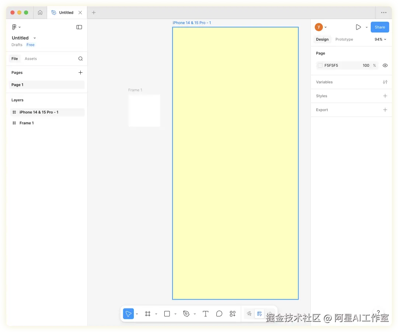Expand the present options dropdown
The width and height of the screenshot is (398, 332).
[367, 27]
